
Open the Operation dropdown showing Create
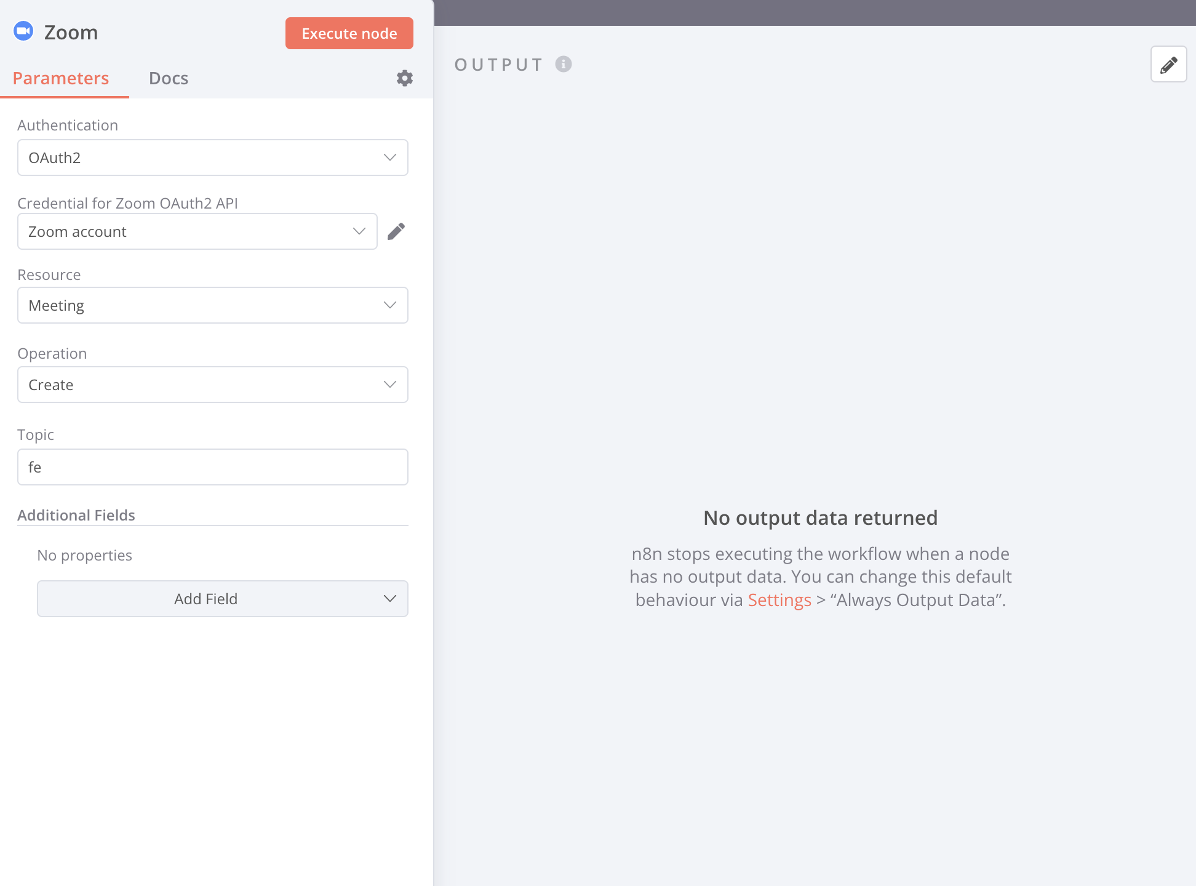[213, 385]
